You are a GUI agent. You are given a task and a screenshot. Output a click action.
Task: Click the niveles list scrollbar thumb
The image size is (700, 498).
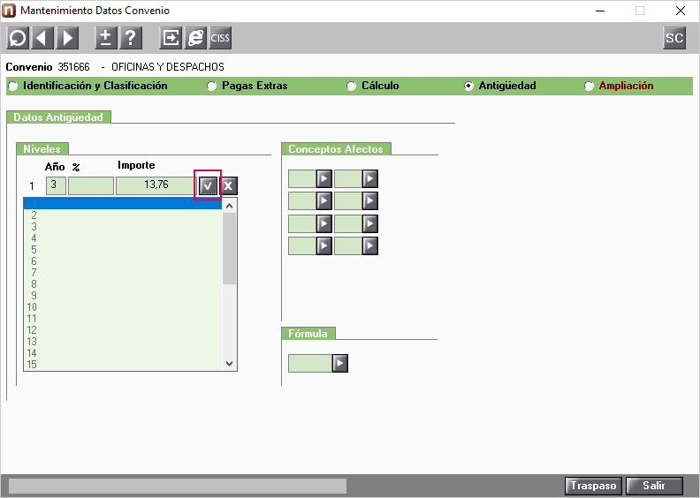230,248
